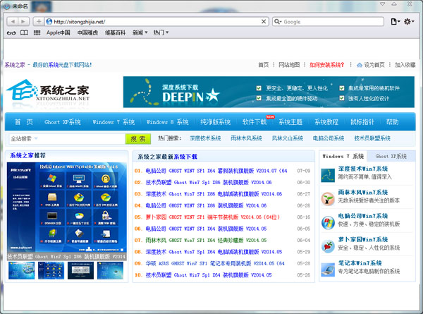Open the 软件下载 navigation menu item
Viewport: 423px width, 314px height.
[254, 121]
